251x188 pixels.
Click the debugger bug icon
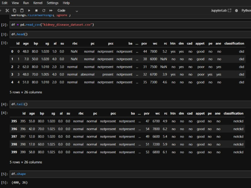click(x=236, y=11)
